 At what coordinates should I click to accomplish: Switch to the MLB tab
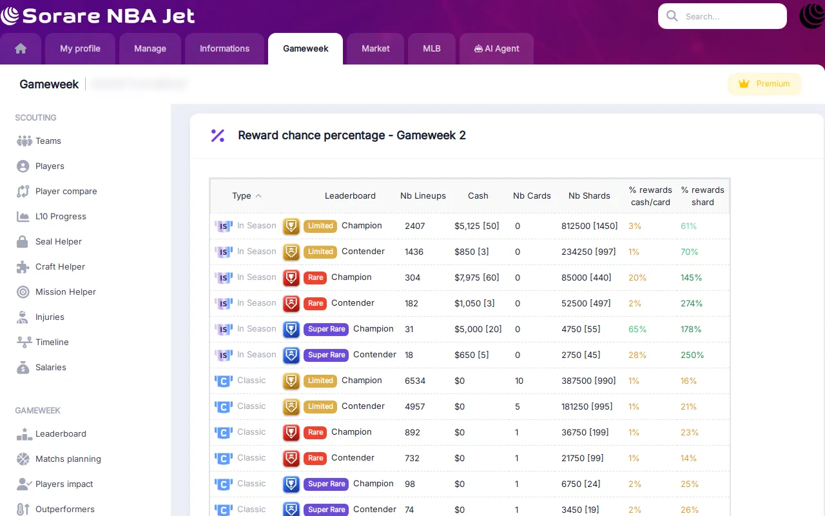(x=432, y=48)
